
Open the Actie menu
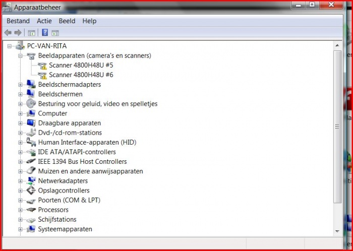(44, 21)
